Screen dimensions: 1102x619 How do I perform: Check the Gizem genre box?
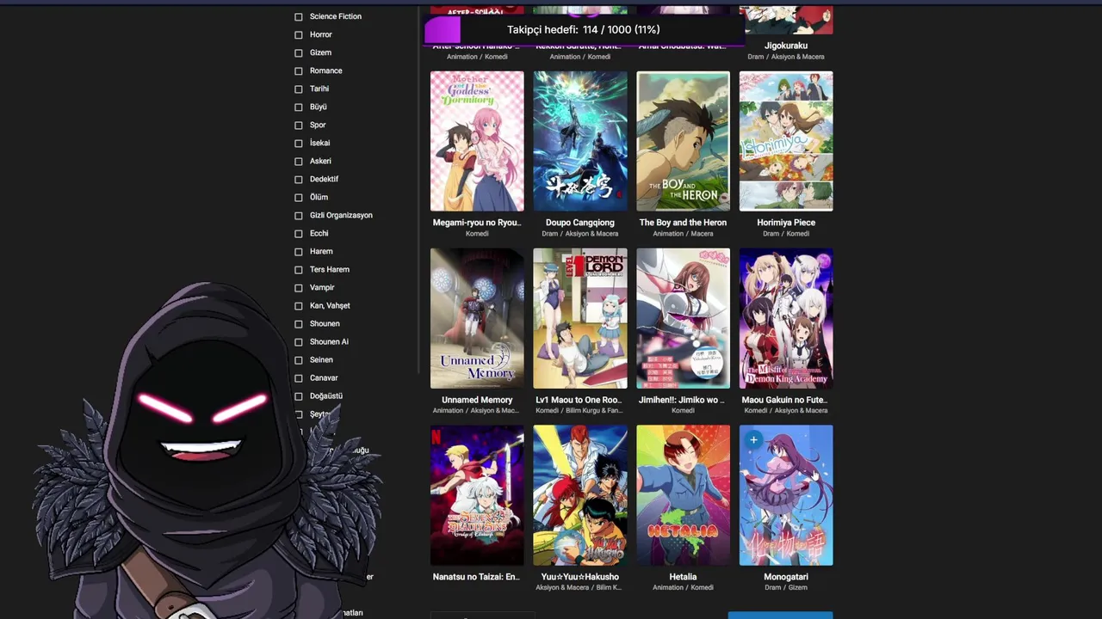[299, 52]
